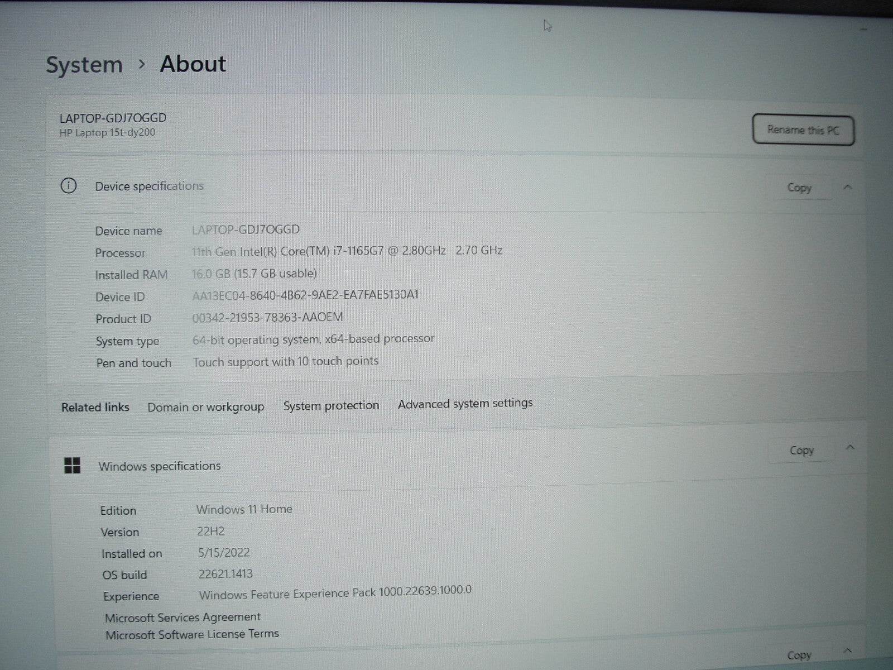This screenshot has height=670, width=893.
Task: Collapse the Device specifications section
Action: 848,188
